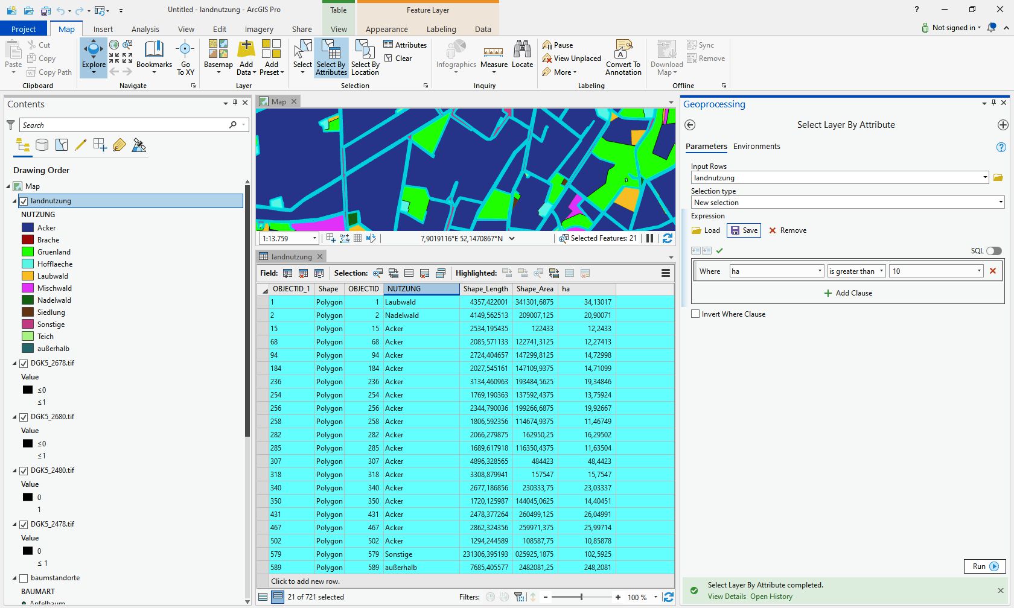Select List By Selection icon
The height and width of the screenshot is (608, 1014).
[x=62, y=145]
